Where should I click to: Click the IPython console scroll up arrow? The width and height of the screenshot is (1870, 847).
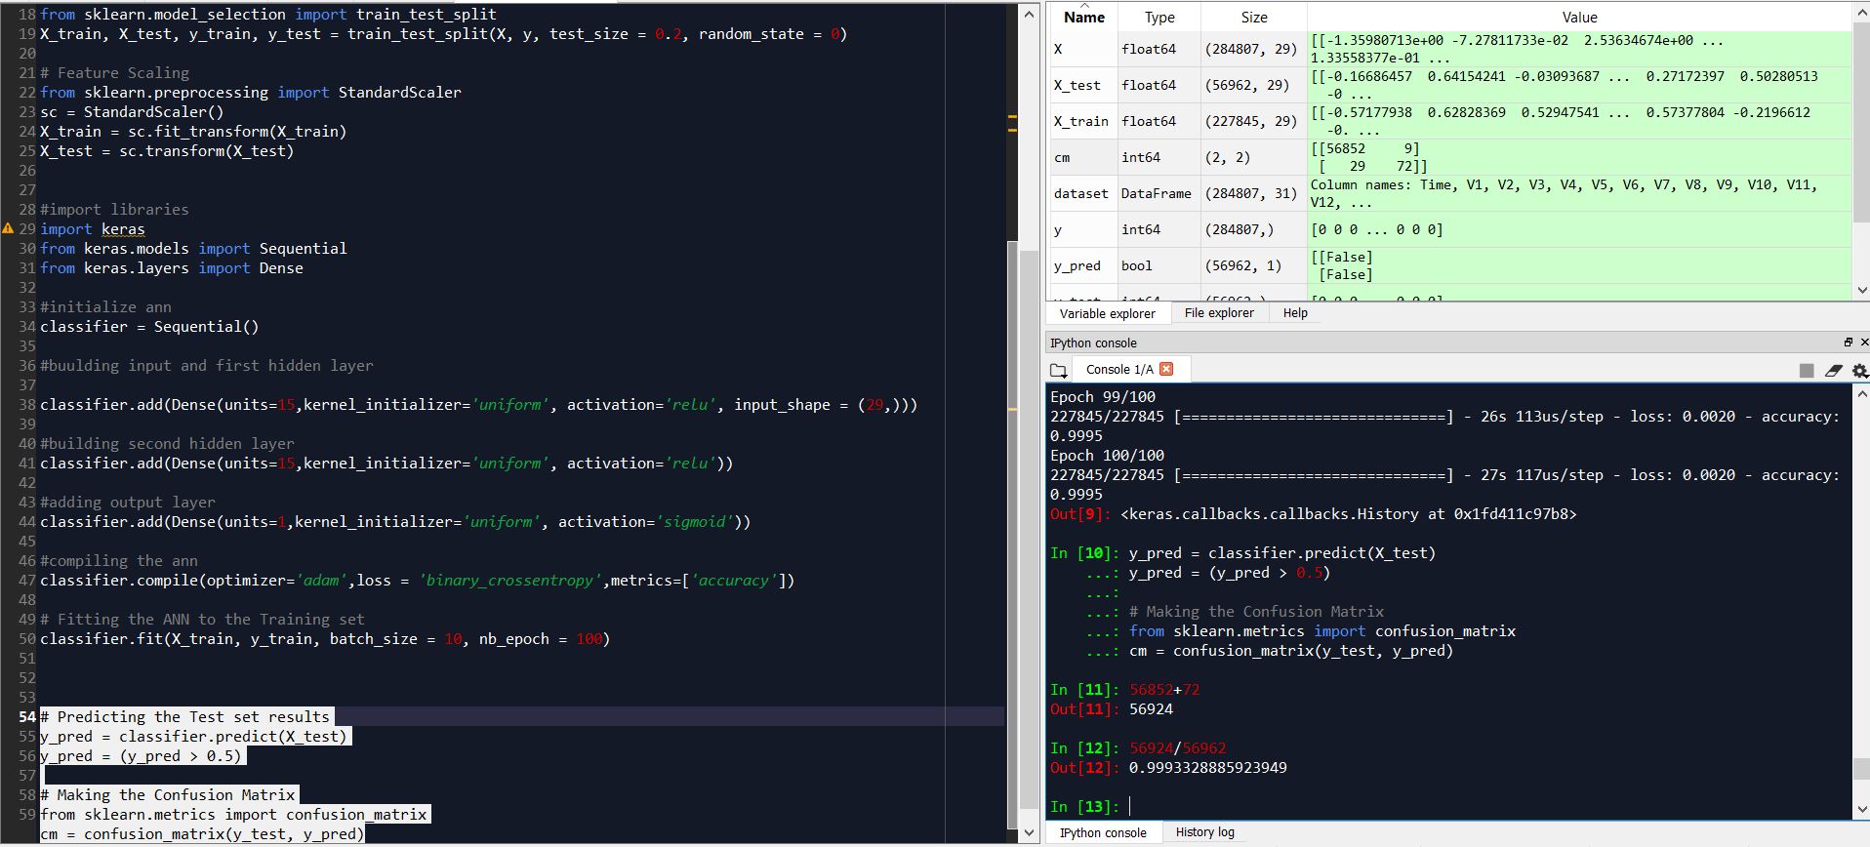pos(1861,394)
